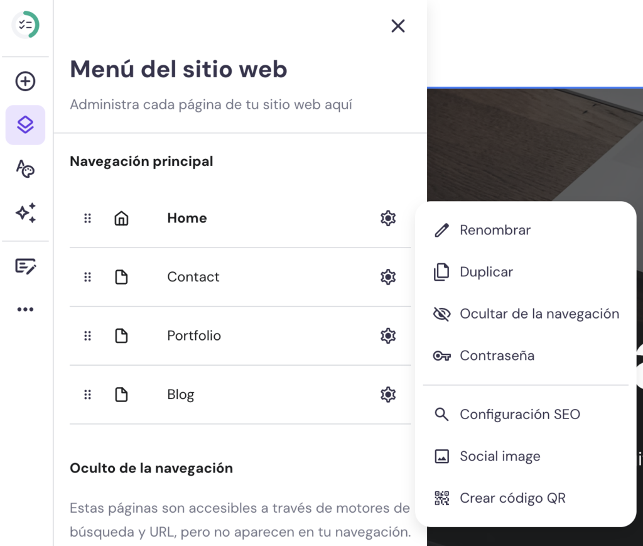Click the AI tools sparkles icon
This screenshot has height=546, width=643.
pos(25,214)
